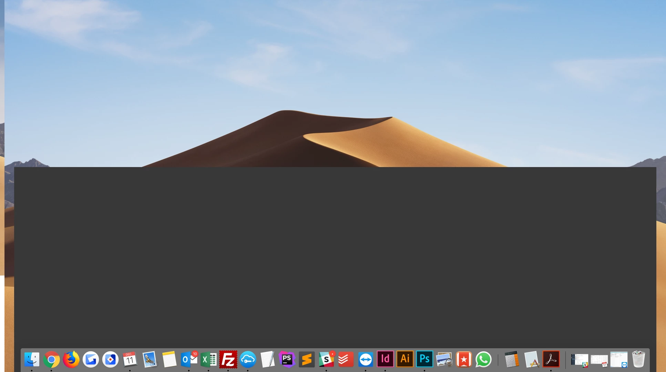Open WhatsApp from the dock
The width and height of the screenshot is (666, 372).
[x=483, y=360]
